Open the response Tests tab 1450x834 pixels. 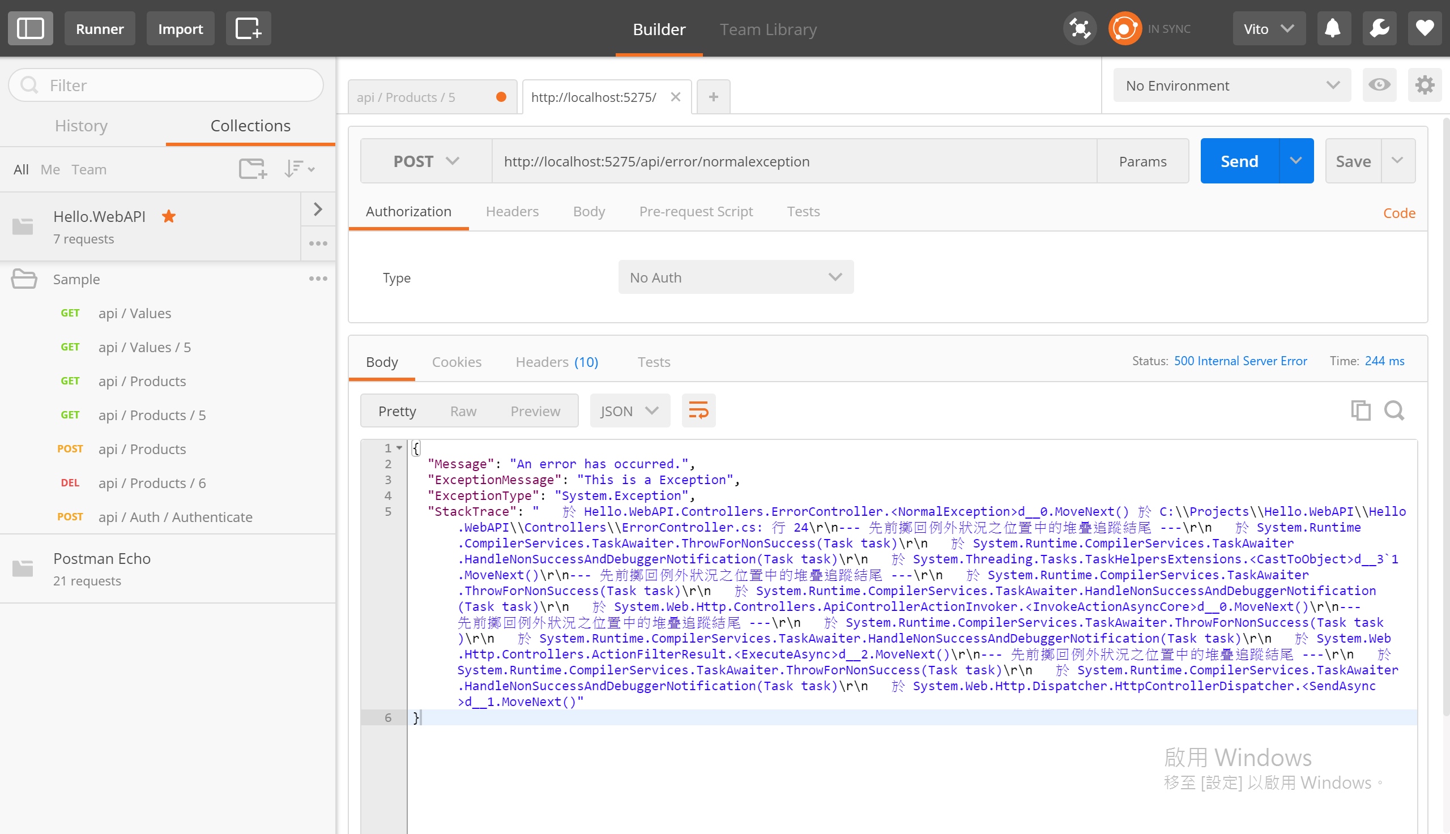[x=654, y=362]
